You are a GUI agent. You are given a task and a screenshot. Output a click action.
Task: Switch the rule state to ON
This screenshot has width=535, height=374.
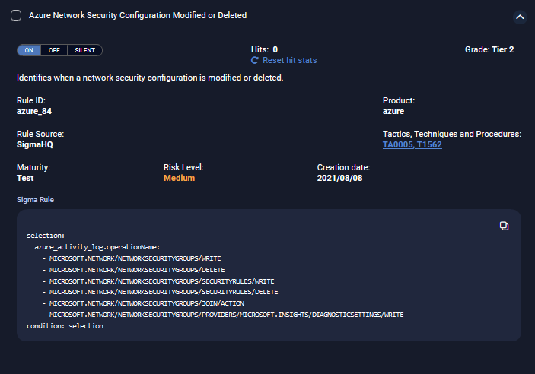click(29, 50)
